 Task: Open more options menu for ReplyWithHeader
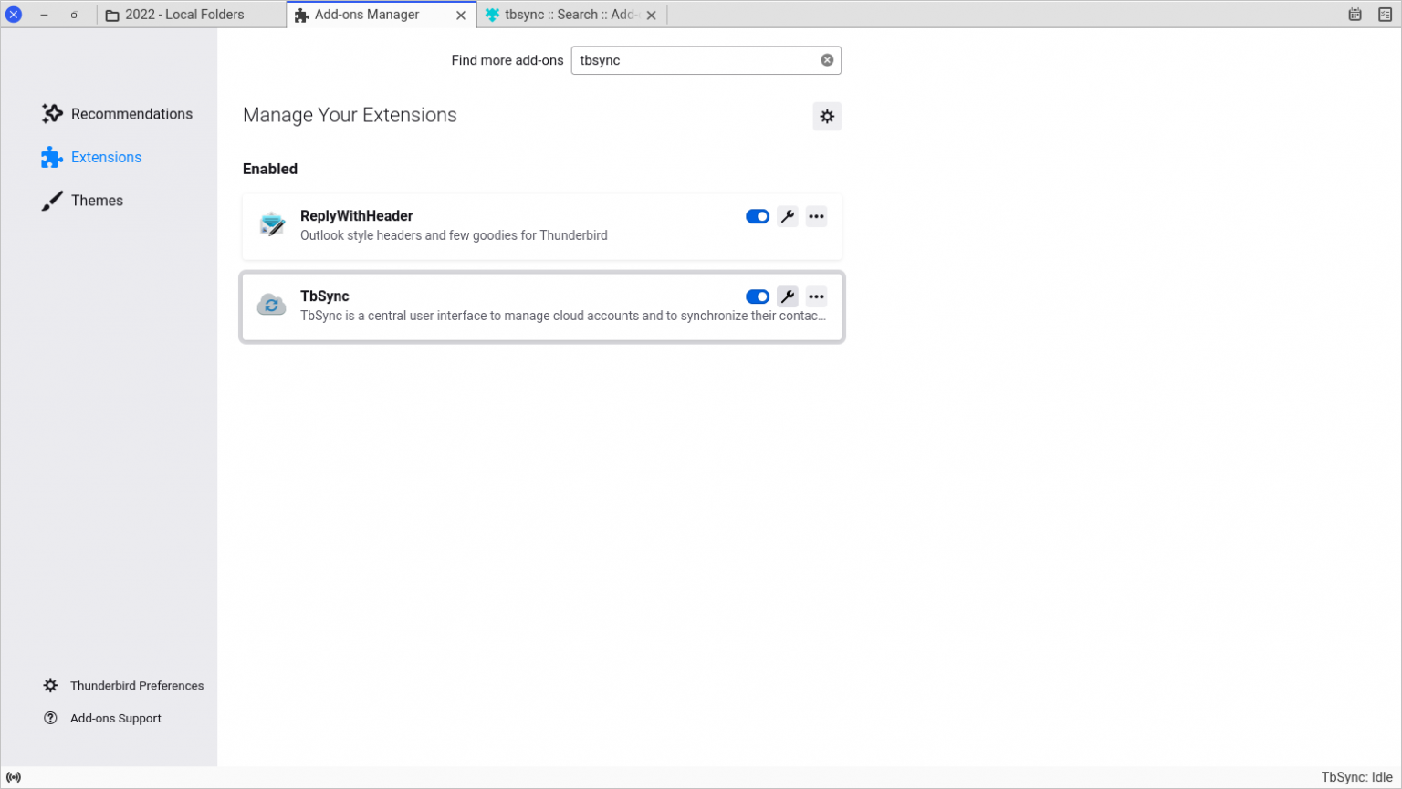(817, 217)
